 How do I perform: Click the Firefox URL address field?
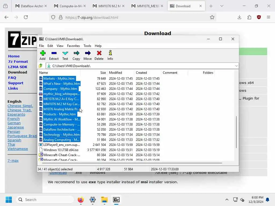click(133, 17)
